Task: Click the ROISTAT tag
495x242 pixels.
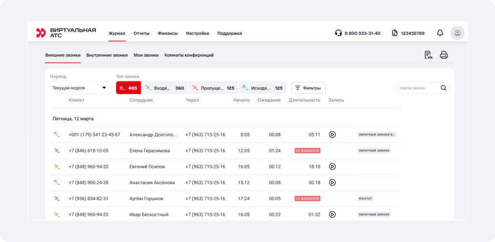Action: pyautogui.click(x=365, y=199)
